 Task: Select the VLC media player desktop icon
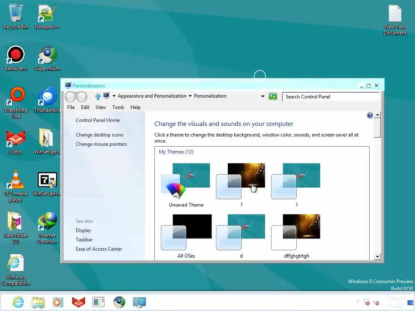15,186
